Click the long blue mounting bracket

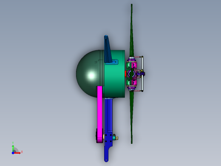tap(108, 130)
